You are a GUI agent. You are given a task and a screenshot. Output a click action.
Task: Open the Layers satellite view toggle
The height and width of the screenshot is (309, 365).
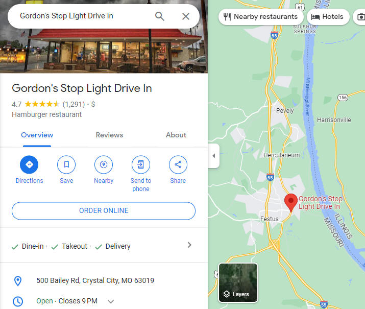click(x=238, y=282)
